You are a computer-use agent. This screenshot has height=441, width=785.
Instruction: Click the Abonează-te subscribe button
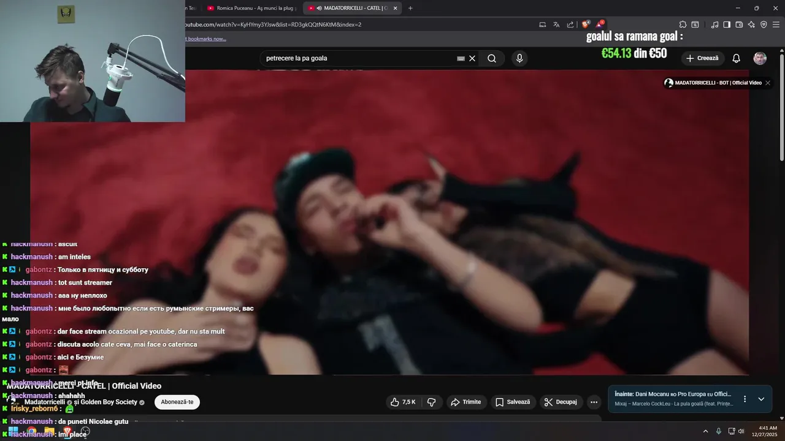coord(177,402)
